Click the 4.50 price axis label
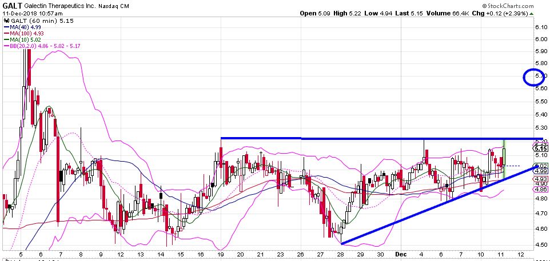The height and width of the screenshot is (261, 550). [x=542, y=245]
